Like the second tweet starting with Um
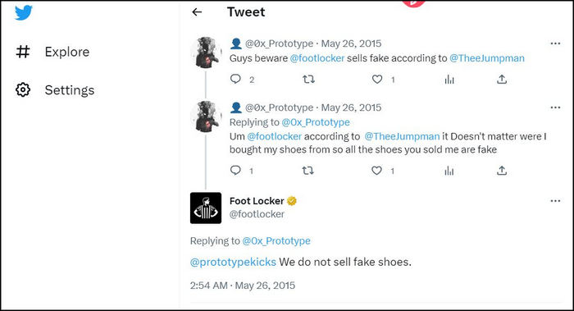 tap(376, 171)
